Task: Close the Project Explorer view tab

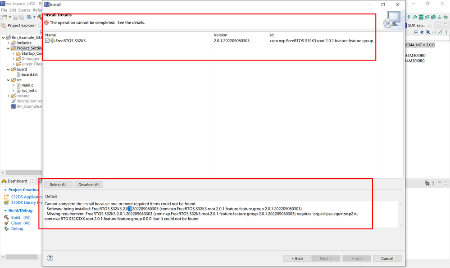Action: click(x=40, y=25)
